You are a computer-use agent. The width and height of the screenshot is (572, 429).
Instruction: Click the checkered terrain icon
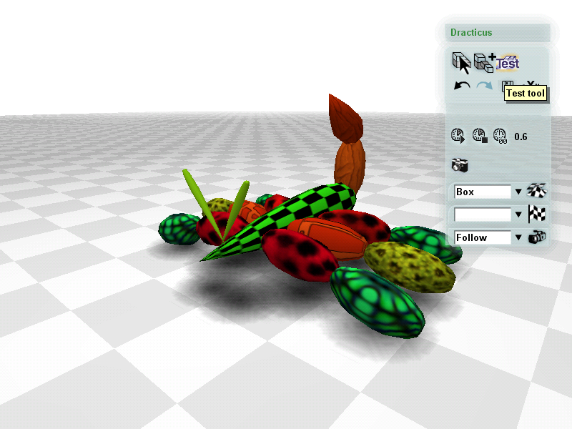(537, 191)
